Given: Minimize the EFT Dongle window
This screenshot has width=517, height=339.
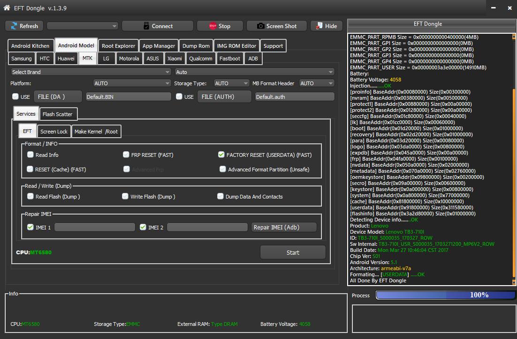Looking at the screenshot, I should (x=493, y=8).
